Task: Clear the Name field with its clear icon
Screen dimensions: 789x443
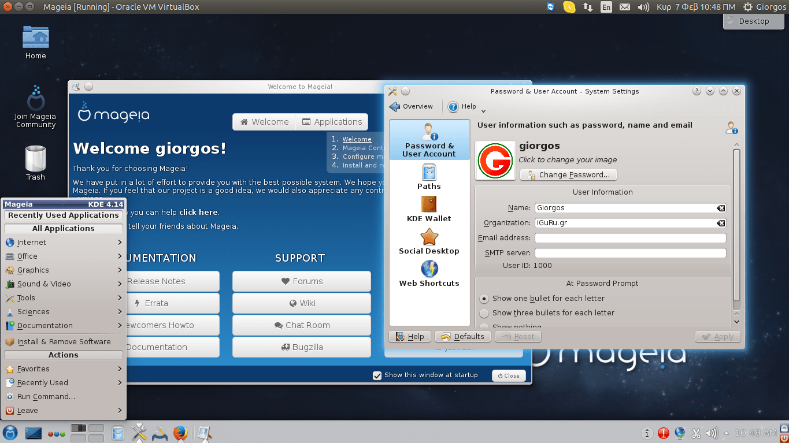Action: (721, 208)
